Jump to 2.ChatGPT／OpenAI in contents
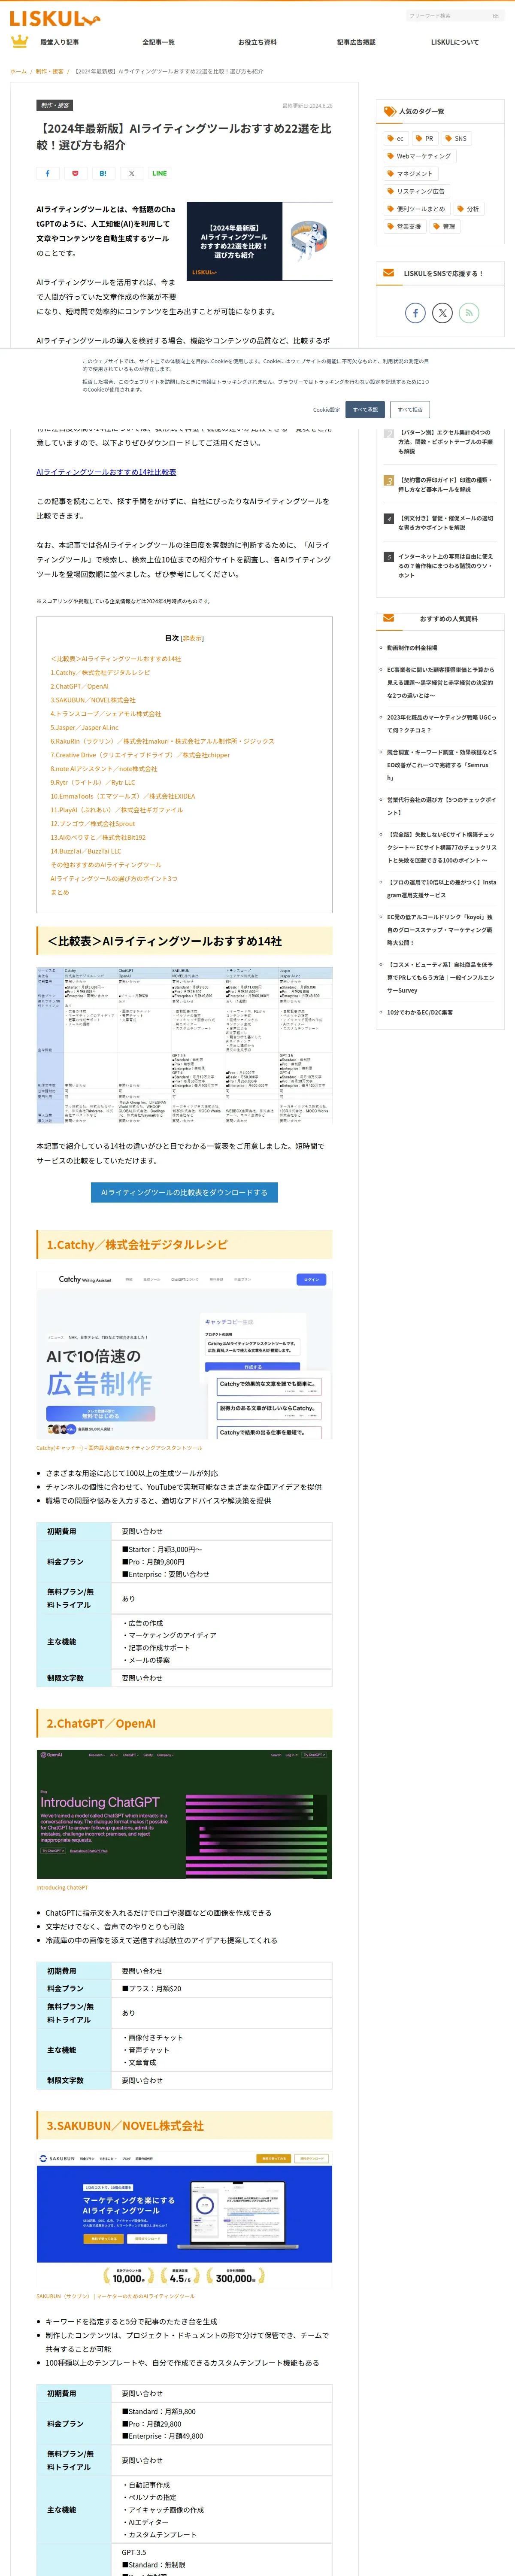Image resolution: width=515 pixels, height=2576 pixels. tap(80, 686)
